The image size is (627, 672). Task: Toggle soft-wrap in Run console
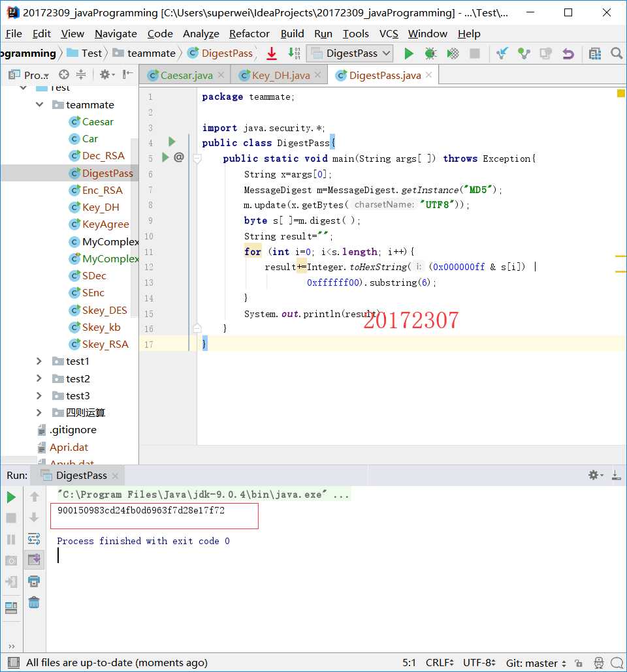(x=34, y=539)
